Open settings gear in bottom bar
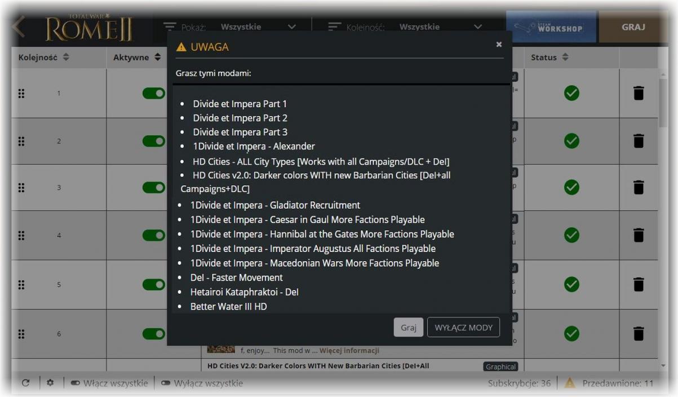Image resolution: width=678 pixels, height=397 pixels. (50, 383)
